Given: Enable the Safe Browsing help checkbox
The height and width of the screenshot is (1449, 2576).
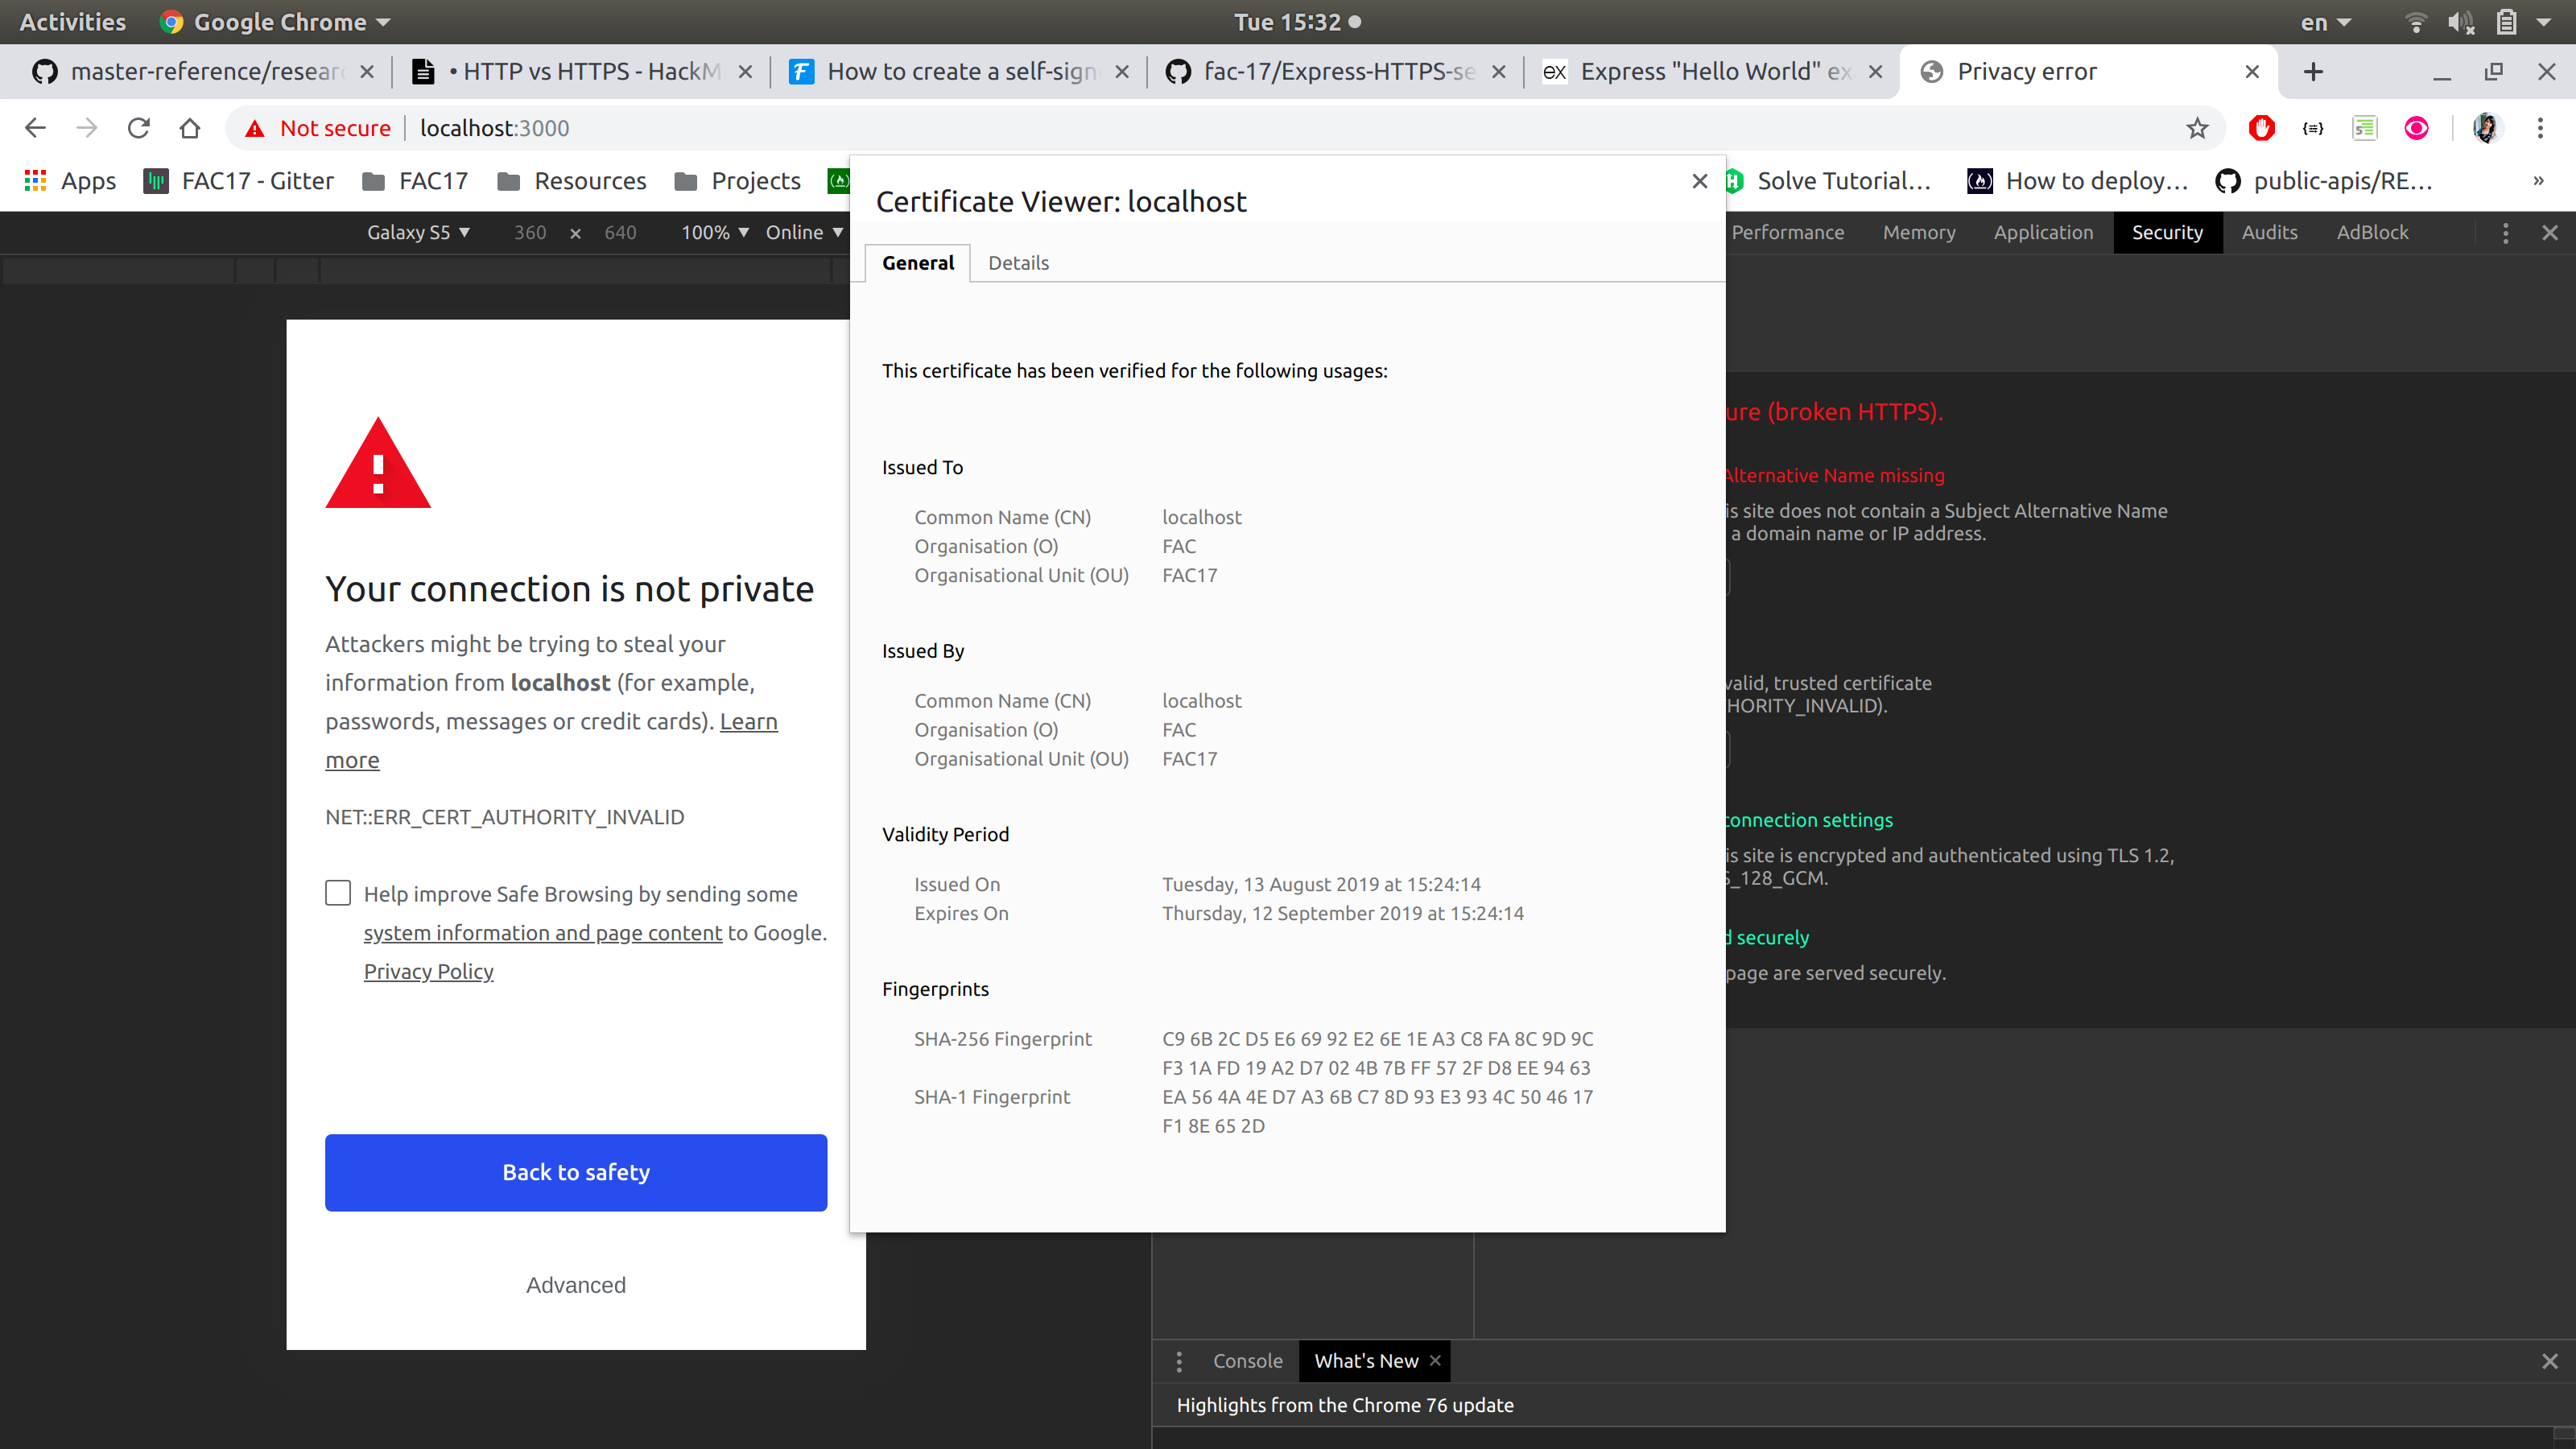Looking at the screenshot, I should (x=338, y=893).
